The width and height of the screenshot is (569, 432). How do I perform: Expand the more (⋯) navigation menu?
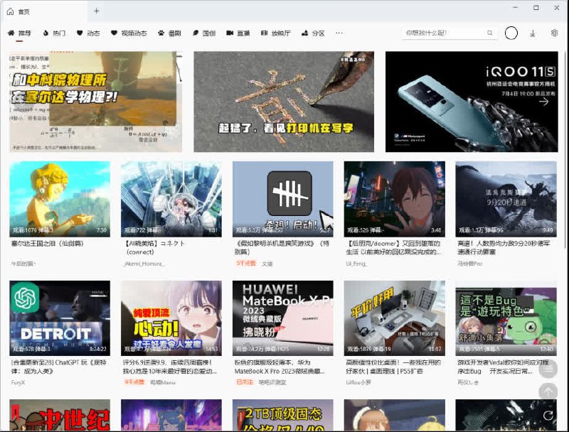pyautogui.click(x=339, y=33)
